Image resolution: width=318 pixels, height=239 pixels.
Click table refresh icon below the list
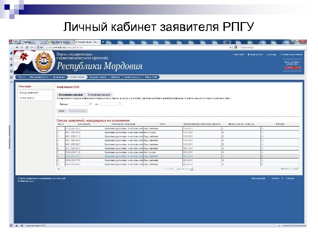[x=59, y=169]
